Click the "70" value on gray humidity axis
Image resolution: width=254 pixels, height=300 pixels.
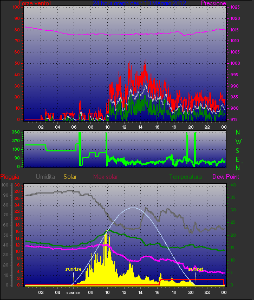6,215
